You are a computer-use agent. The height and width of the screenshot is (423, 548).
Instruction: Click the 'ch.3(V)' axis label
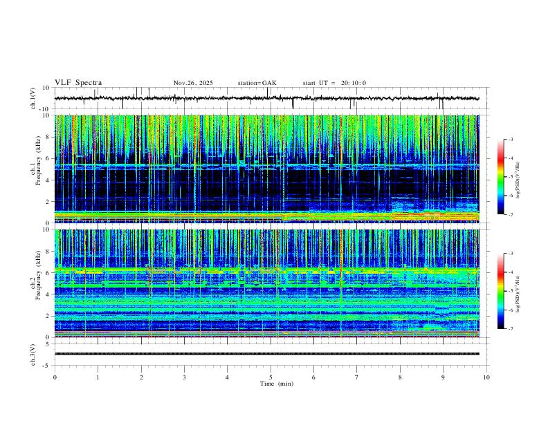[x=33, y=355]
